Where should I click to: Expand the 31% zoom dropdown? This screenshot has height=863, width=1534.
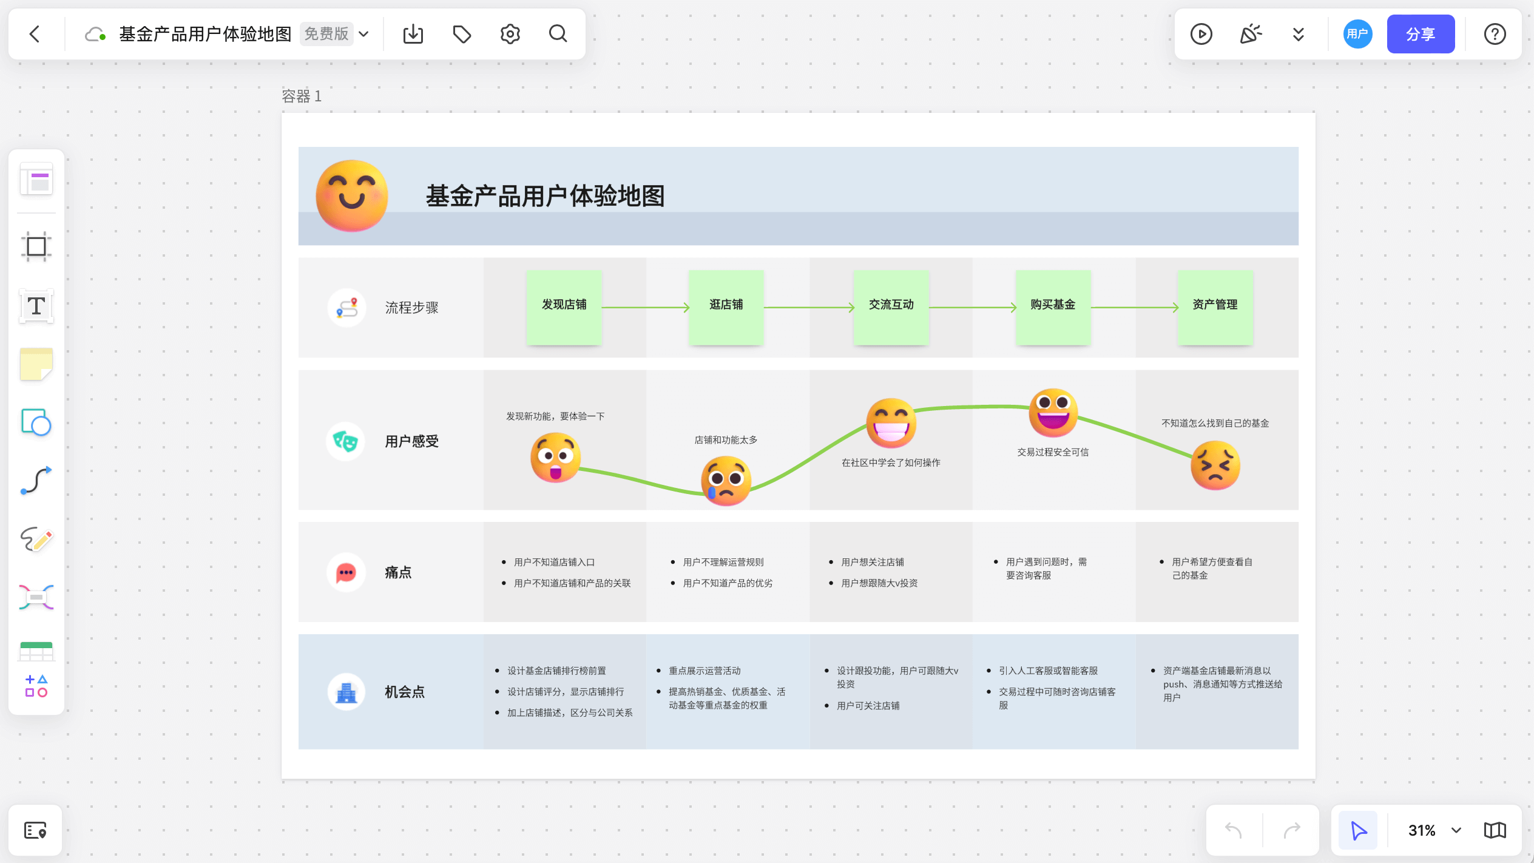[x=1456, y=830]
